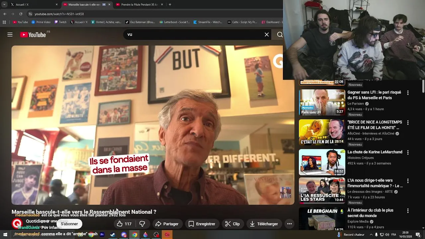The width and height of the screenshot is (425, 239).
Task: Open 'BRICE DE NICE' video thumbnail
Action: (x=322, y=132)
